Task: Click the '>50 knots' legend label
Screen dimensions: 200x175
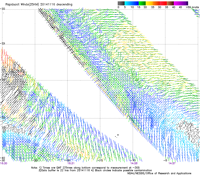Action: tap(192, 7)
